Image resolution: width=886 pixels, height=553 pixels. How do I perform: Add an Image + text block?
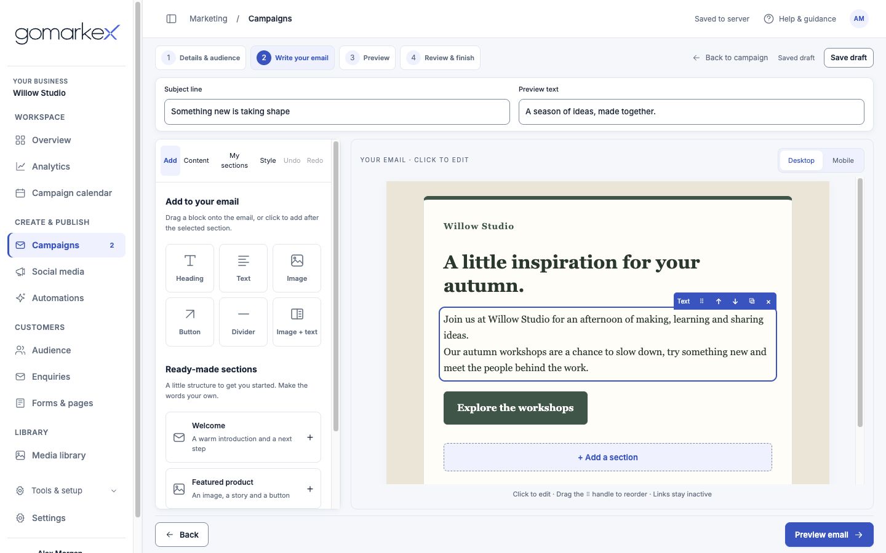click(297, 321)
